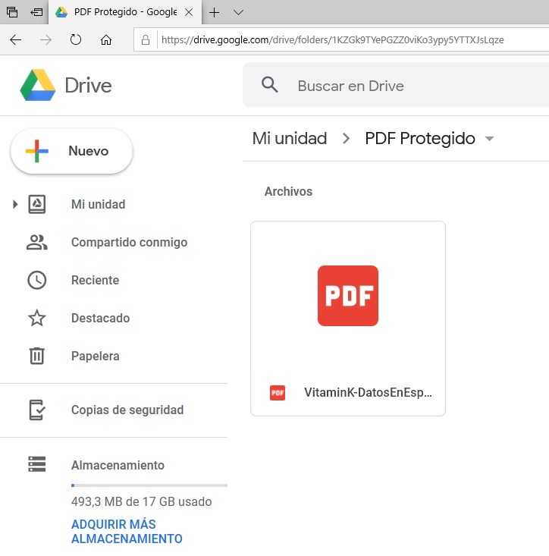Screen dimensions: 549x556
Task: Click the Almacenamiento storage icon
Action: [36, 464]
